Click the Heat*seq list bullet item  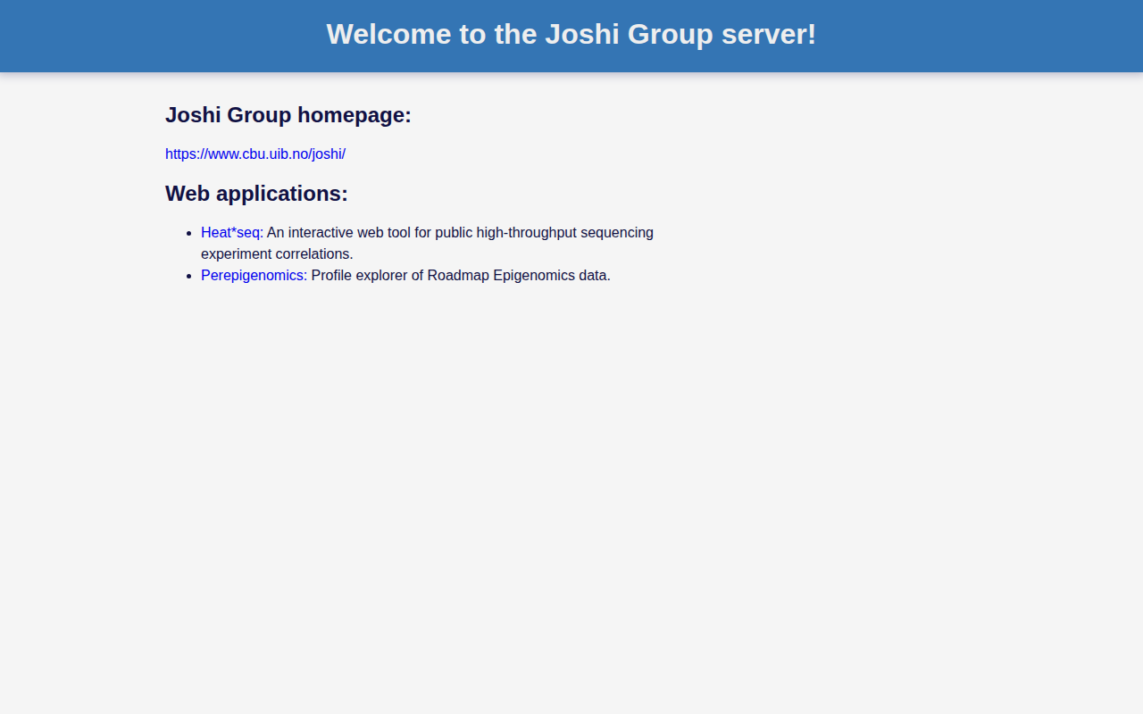[x=188, y=232]
